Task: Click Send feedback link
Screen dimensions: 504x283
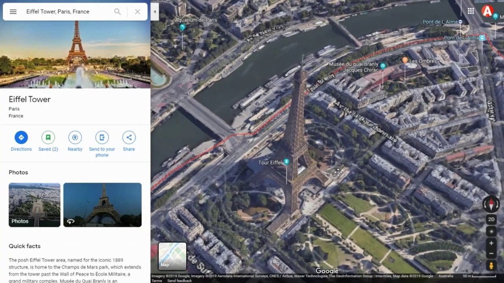Action: [x=180, y=281]
